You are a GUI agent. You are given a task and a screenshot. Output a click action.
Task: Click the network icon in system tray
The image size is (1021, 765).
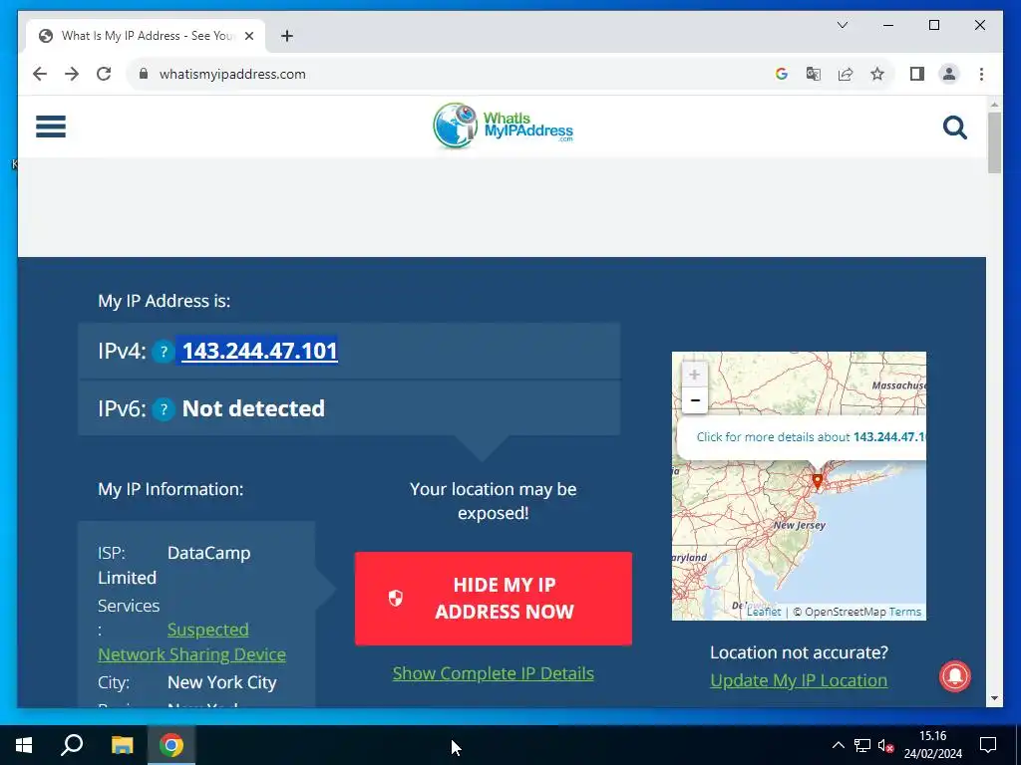[862, 745]
